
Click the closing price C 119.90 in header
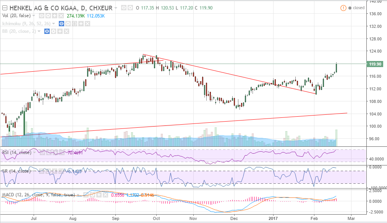pyautogui.click(x=204, y=8)
